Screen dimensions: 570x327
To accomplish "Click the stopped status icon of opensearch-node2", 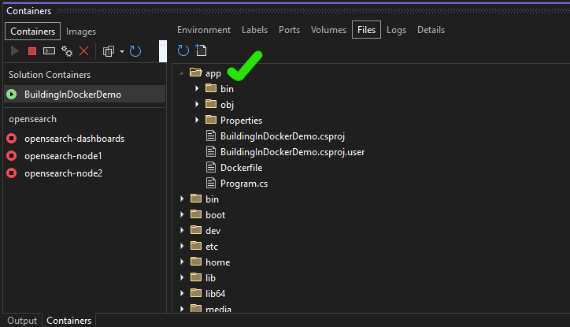I will 12,173.
